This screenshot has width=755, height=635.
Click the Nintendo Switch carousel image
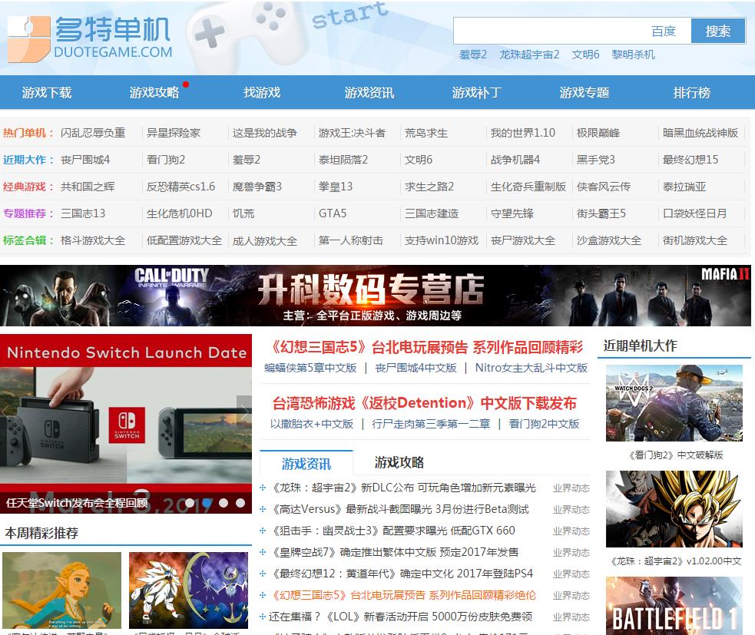point(126,424)
